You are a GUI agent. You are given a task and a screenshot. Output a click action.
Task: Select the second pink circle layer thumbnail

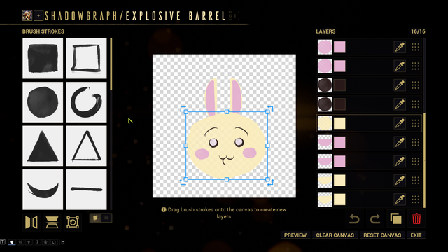tap(325, 66)
